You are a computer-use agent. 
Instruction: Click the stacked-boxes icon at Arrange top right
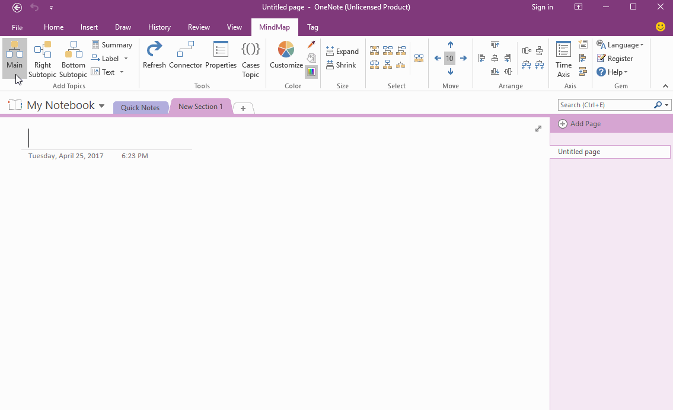pos(540,51)
